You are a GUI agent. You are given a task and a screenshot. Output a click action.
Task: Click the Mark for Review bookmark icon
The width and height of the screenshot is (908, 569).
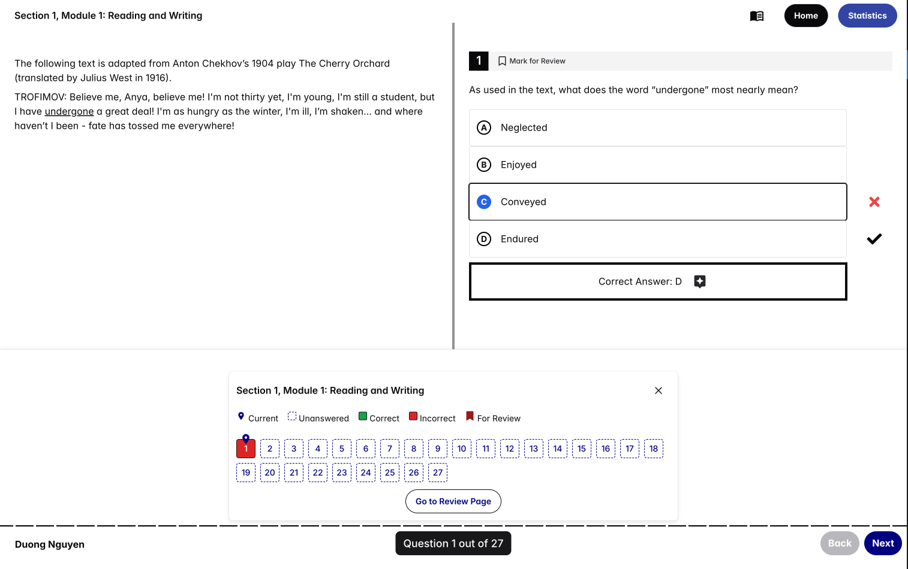[x=502, y=61]
